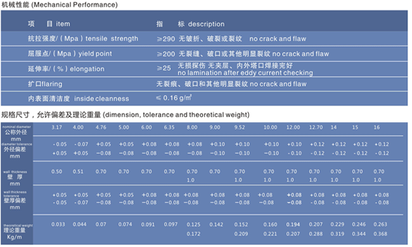412x247 pixels.
Task: Select the wall thickness row header
Action: [15, 178]
